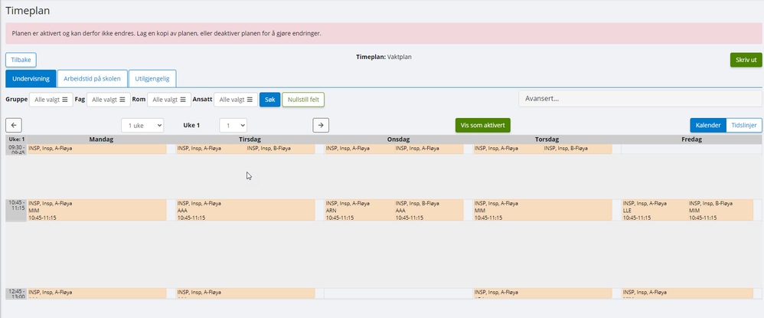
Task: Switch to the Undervisning tab
Action: coord(31,78)
